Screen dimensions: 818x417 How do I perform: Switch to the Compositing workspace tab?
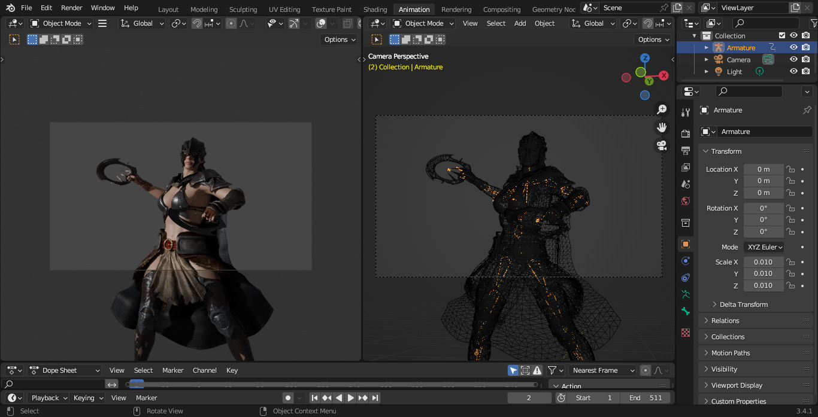tap(501, 10)
